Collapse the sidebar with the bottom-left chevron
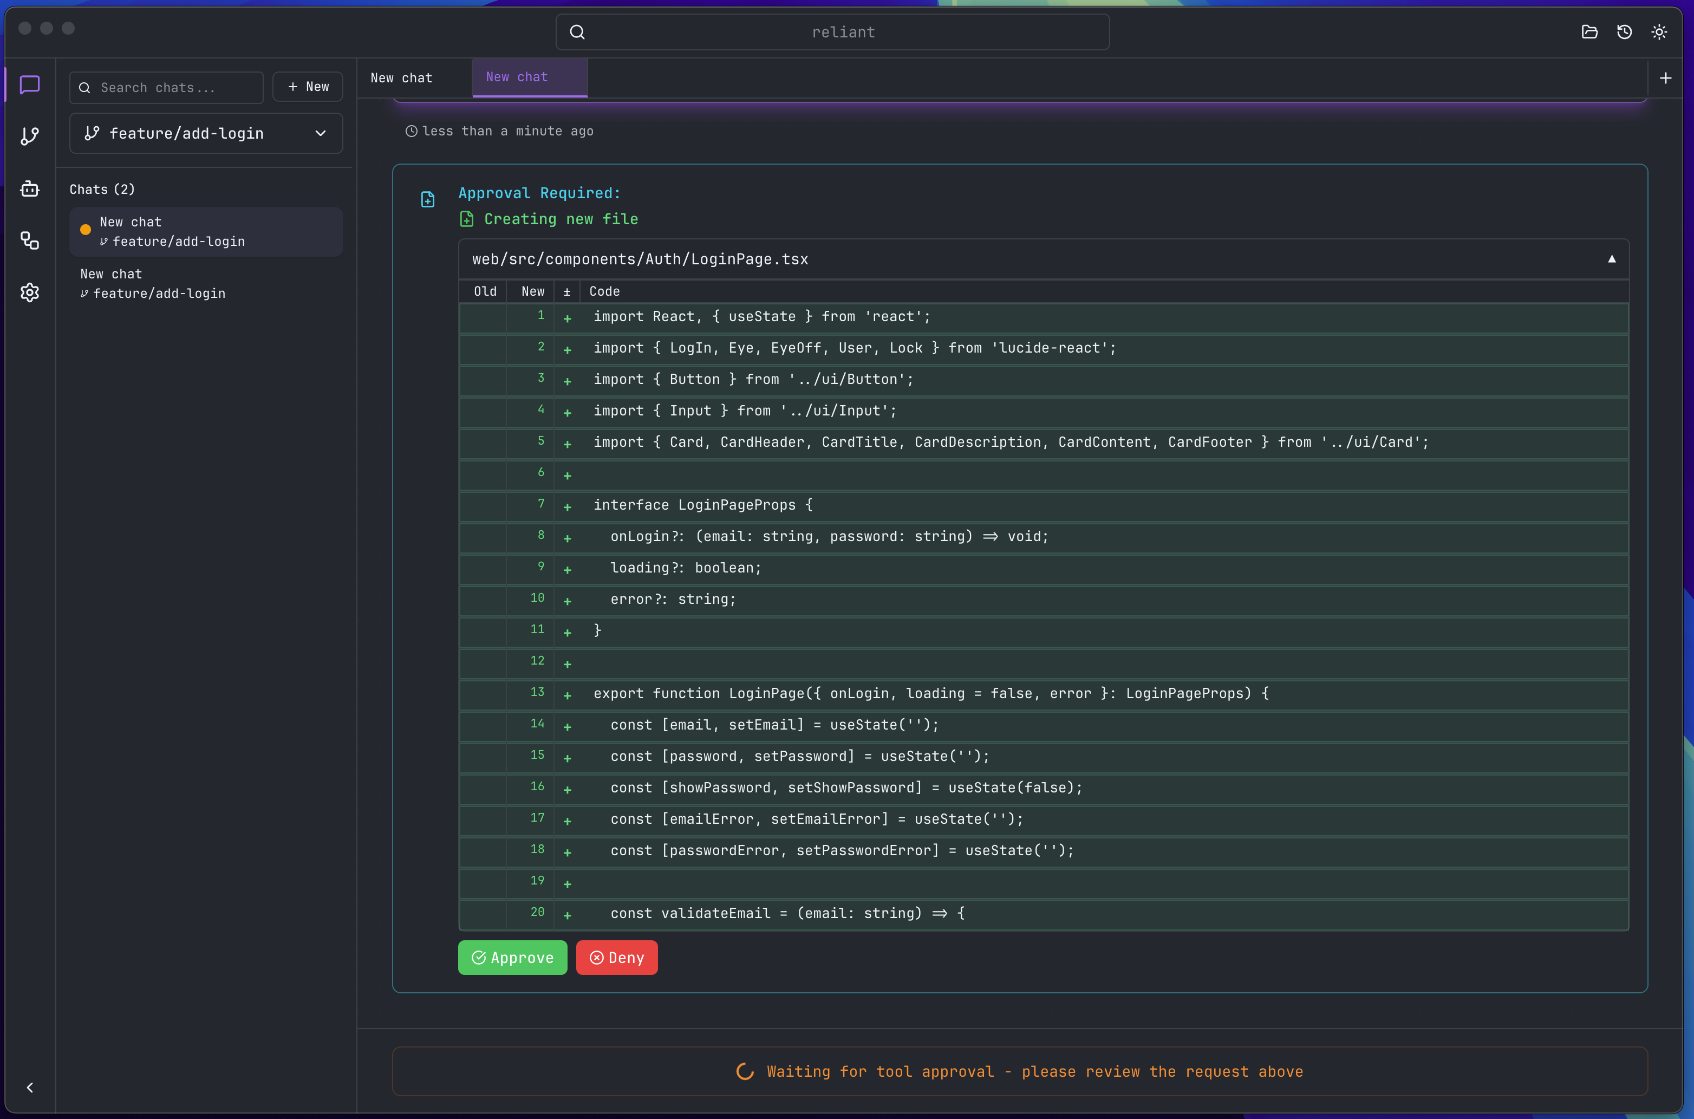1694x1119 pixels. coord(29,1087)
